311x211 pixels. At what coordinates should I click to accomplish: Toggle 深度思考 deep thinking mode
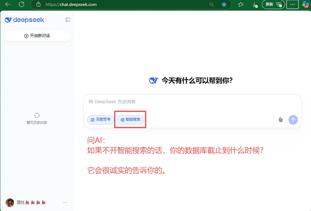click(x=101, y=120)
